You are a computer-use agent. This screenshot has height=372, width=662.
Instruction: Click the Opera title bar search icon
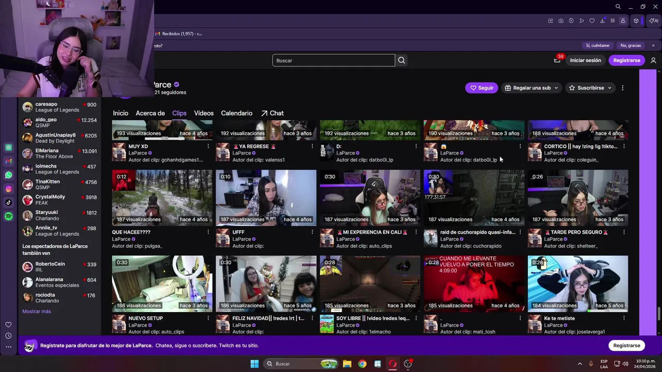point(618,7)
